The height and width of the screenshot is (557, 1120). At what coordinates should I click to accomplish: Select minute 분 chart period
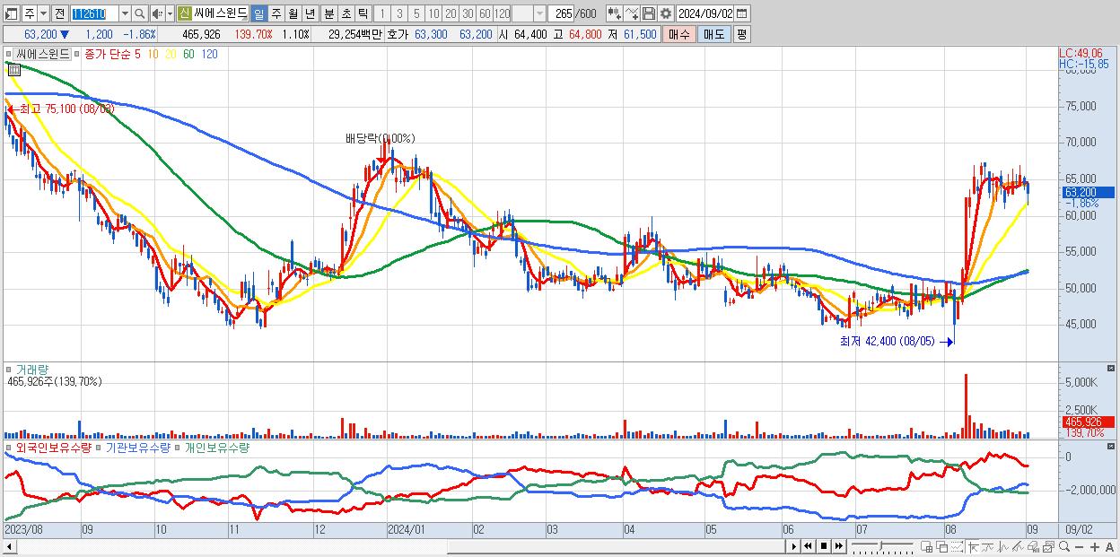[328, 13]
